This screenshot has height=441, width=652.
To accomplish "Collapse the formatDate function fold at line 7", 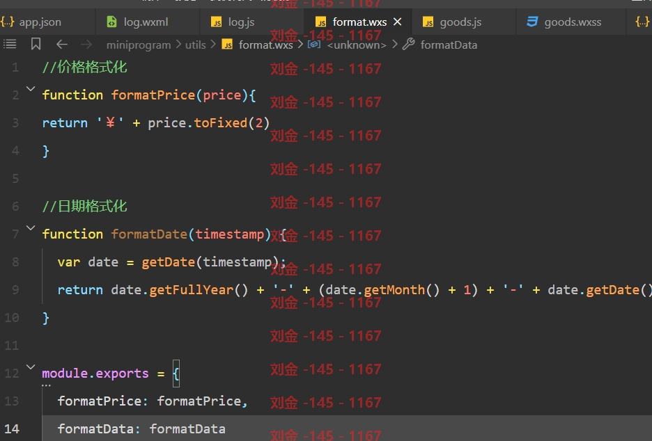I will click(x=31, y=227).
